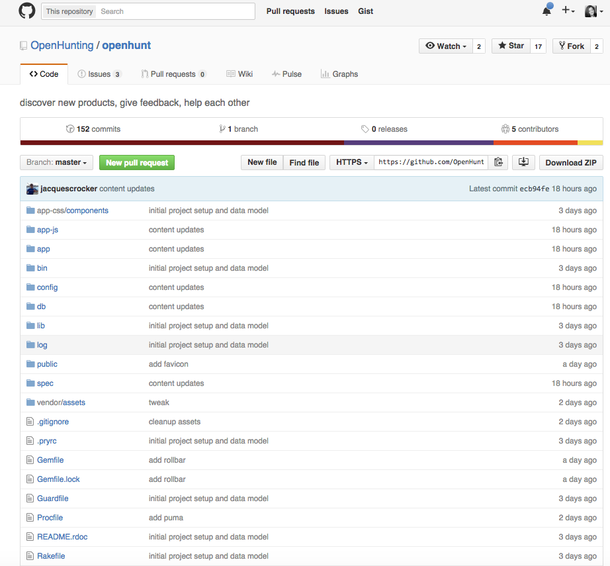Click the commits history clock icon
The height and width of the screenshot is (566, 610).
coord(70,129)
